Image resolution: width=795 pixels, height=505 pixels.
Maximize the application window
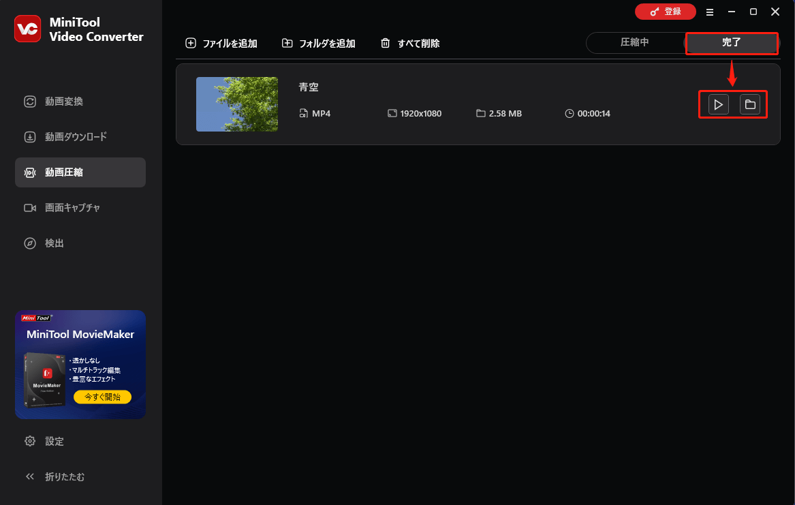coord(753,12)
